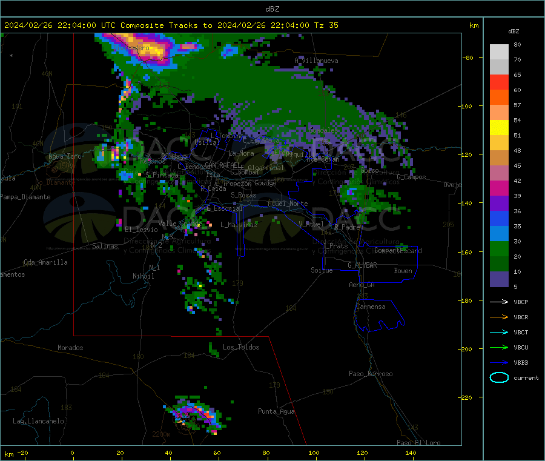545x461 pixels.
Task: Click the Lag.Llancanelo location label
Action: [38, 421]
